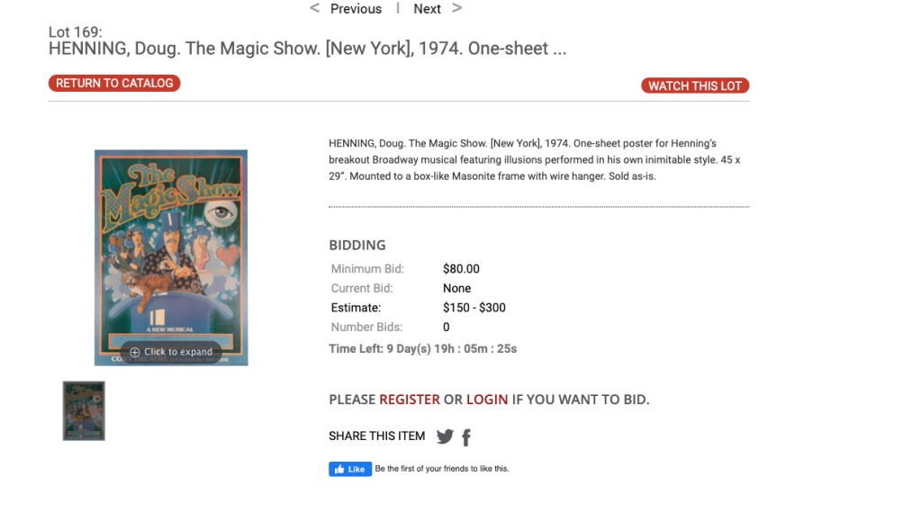
Task: Click the plus magnifier icon on poster
Action: coord(135,352)
